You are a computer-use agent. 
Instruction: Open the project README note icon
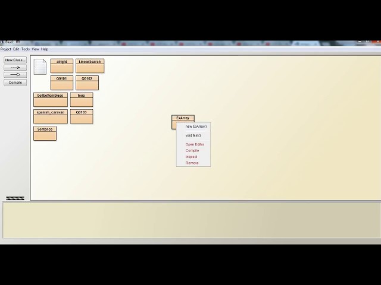click(x=40, y=66)
